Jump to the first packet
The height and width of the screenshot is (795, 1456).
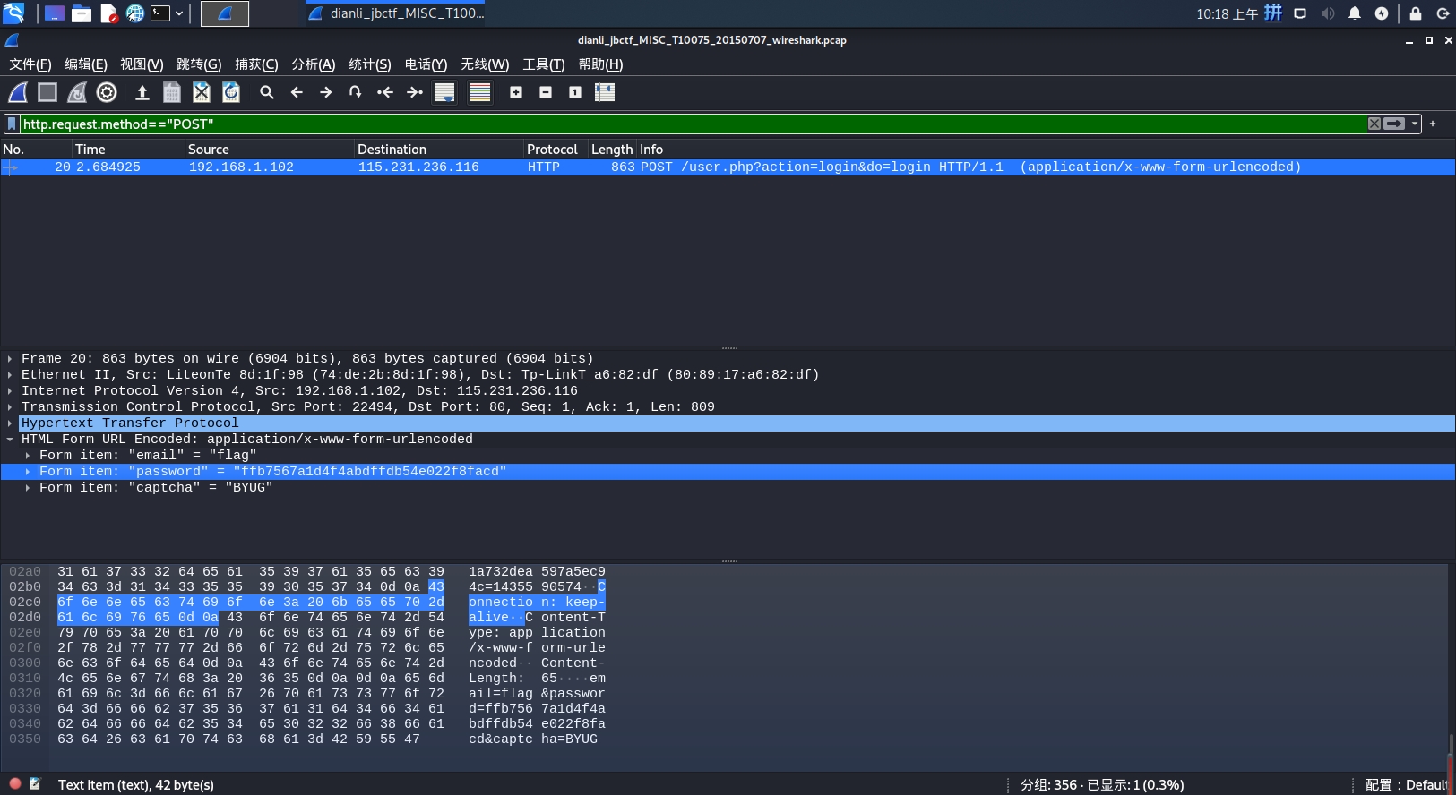point(385,92)
